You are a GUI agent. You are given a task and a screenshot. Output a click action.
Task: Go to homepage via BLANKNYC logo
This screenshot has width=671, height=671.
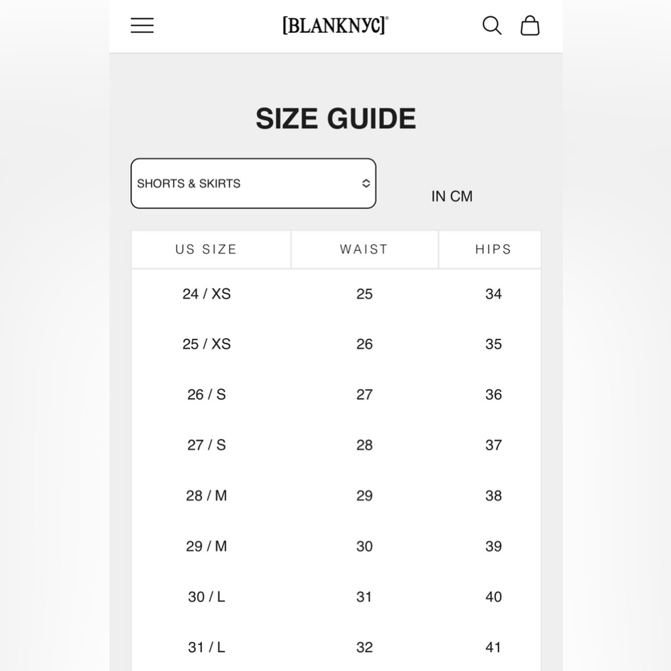[x=335, y=25]
